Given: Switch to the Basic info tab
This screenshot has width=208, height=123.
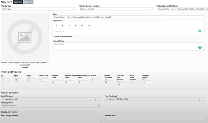Looking at the screenshot, I should (x=18, y=2).
